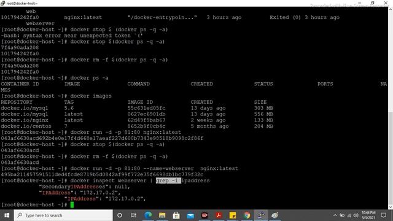Screen dimensions: 393x221
Task: Click scrollbar down arrow in terminal
Action: [391, 207]
